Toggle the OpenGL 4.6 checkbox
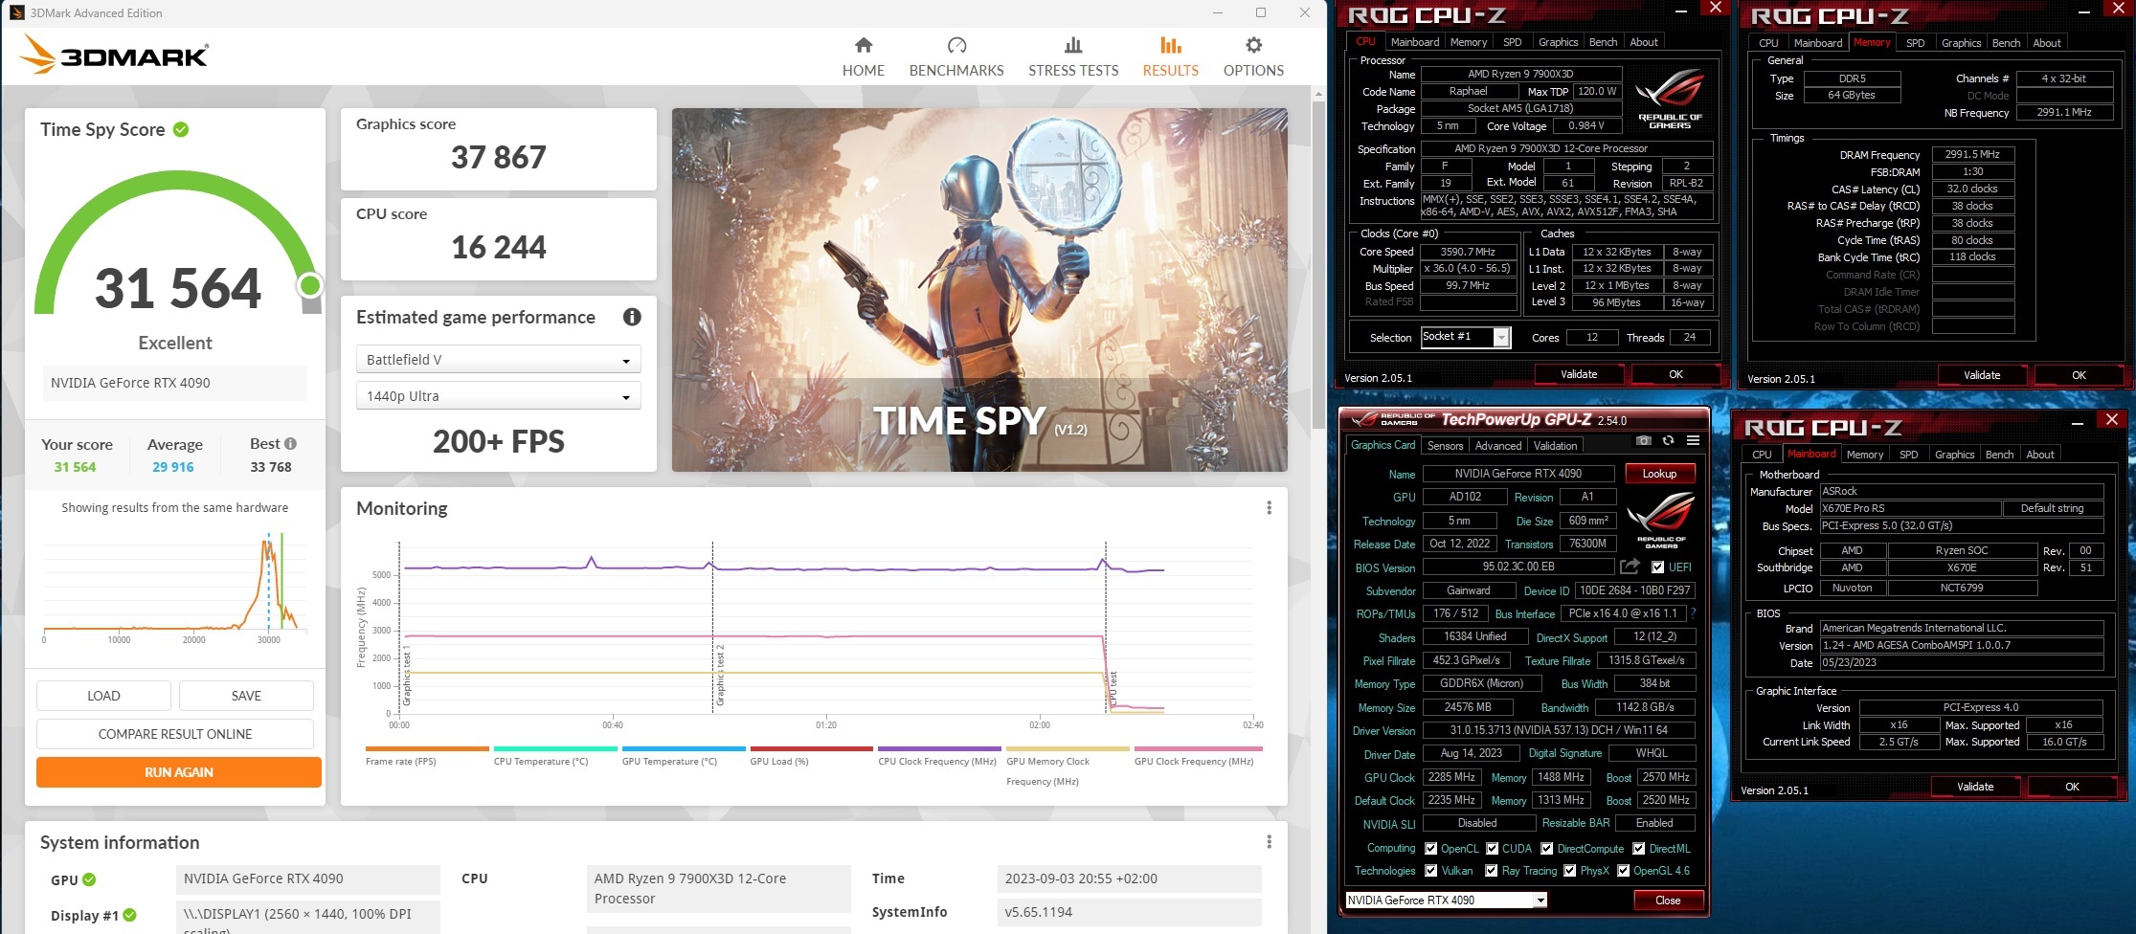The width and height of the screenshot is (2136, 934). pyautogui.click(x=1623, y=871)
